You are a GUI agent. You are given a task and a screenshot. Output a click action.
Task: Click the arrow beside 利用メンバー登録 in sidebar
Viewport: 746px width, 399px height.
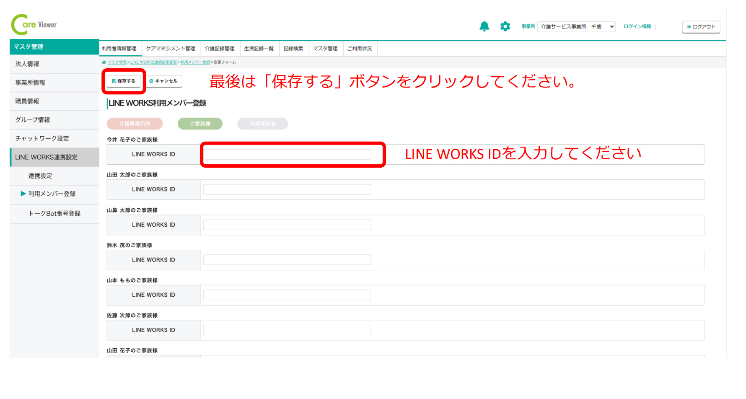tap(23, 194)
